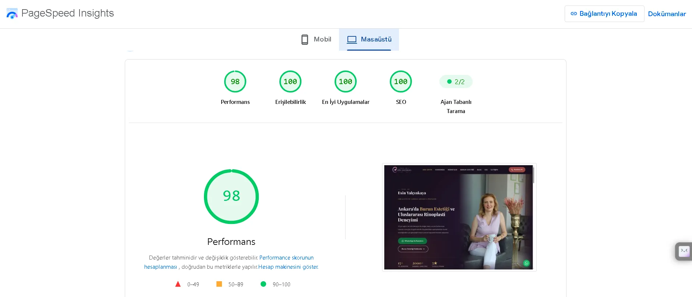The width and height of the screenshot is (692, 297).
Task: Open En İyi Uygulamalar score gauge
Action: point(346,82)
